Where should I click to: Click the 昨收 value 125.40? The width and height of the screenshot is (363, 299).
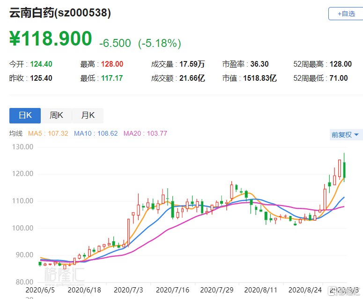click(x=41, y=78)
